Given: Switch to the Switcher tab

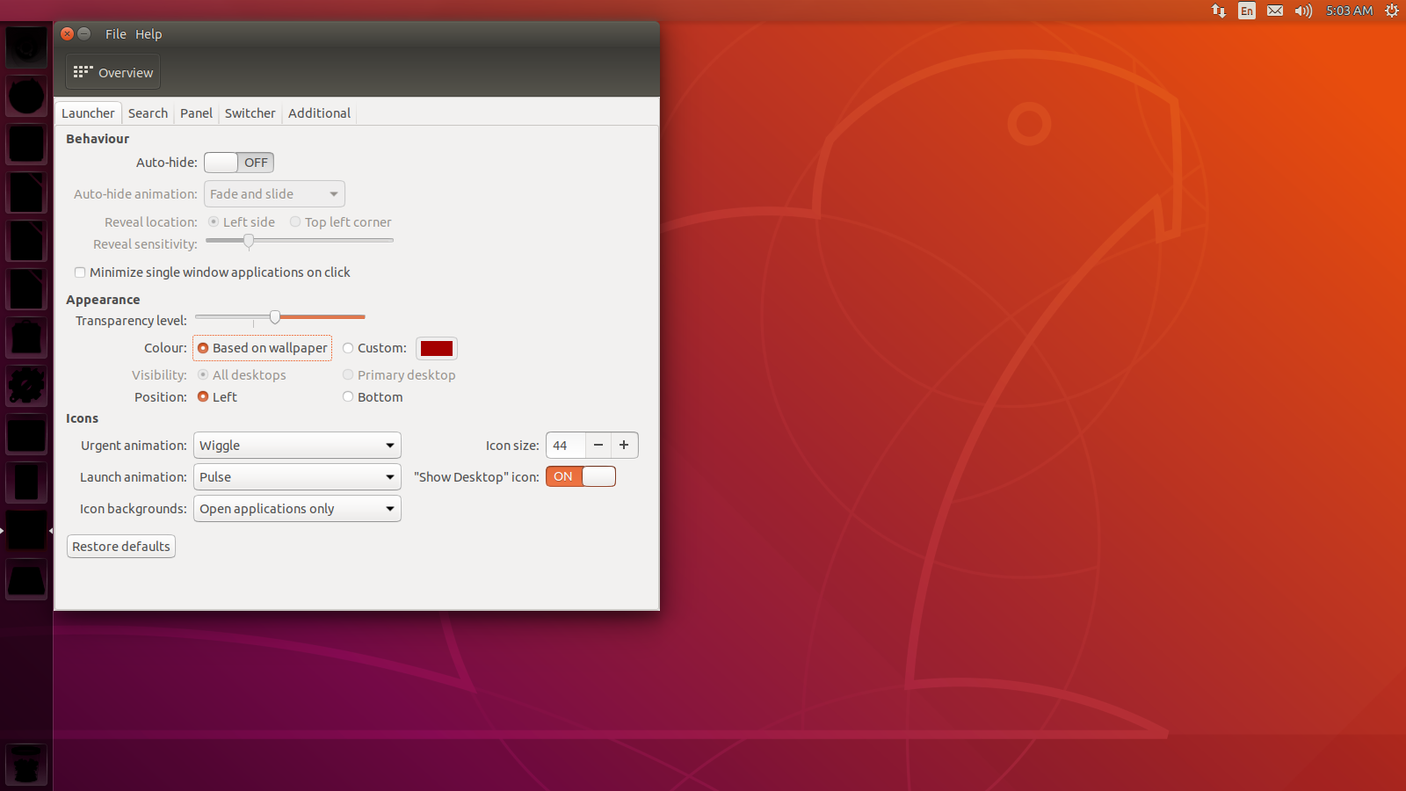Looking at the screenshot, I should [250, 112].
